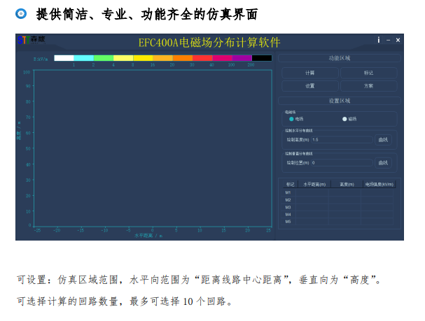The width and height of the screenshot is (425, 321).
Task: Click the 标记 button
Action: click(x=368, y=73)
